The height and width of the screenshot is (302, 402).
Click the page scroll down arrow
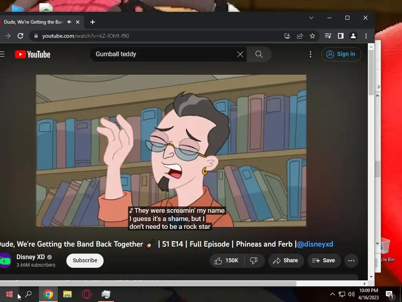pyautogui.click(x=371, y=277)
